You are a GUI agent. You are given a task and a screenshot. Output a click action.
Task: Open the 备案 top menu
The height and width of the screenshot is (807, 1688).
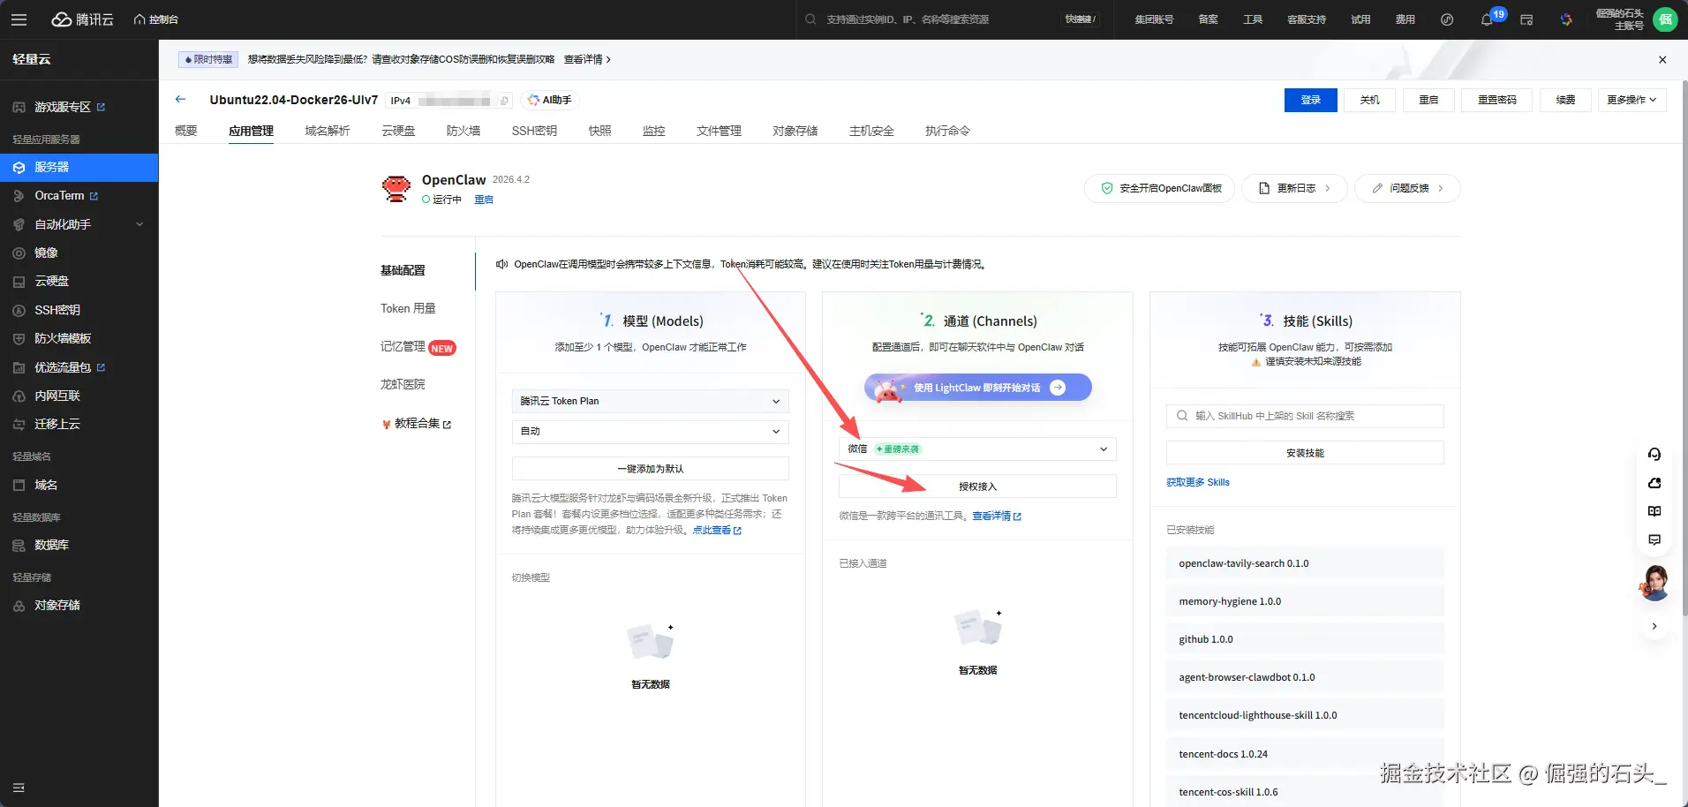coord(1208,19)
